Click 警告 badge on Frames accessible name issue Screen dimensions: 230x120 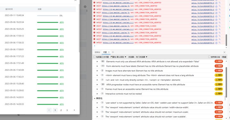point(219,89)
